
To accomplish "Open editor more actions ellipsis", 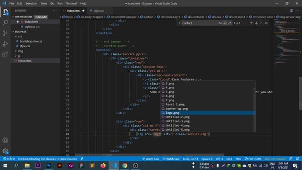I will [x=297, y=10].
